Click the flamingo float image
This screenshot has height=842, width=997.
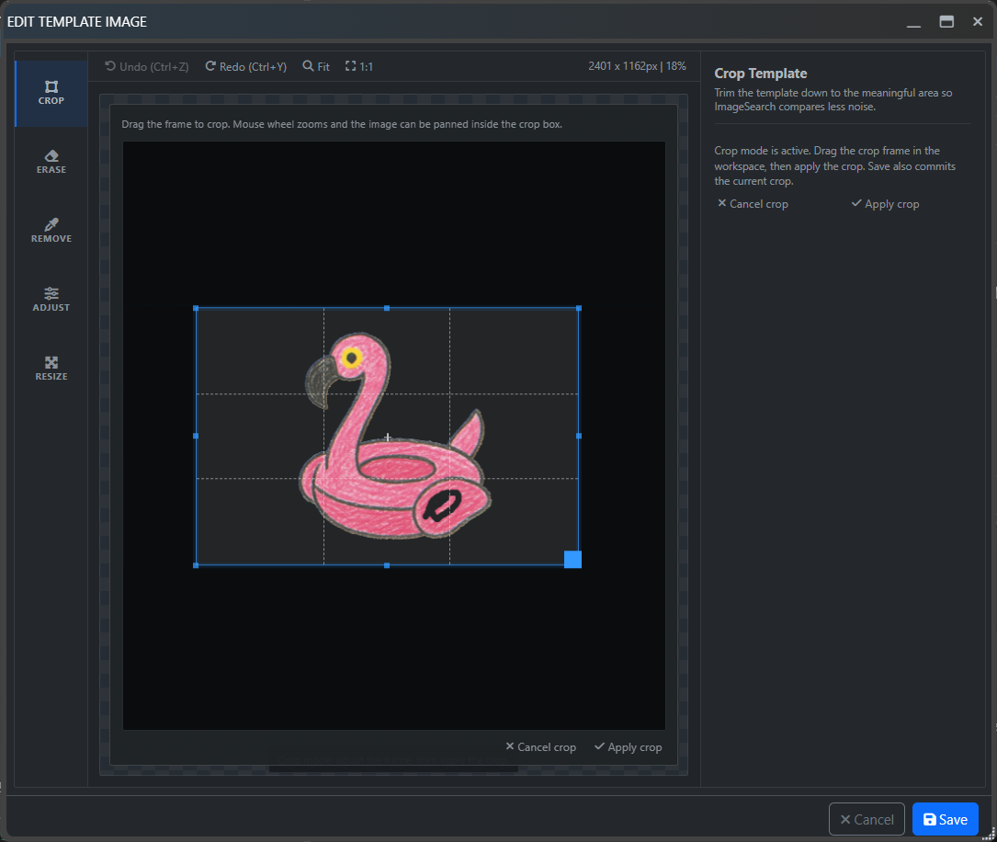(x=395, y=437)
